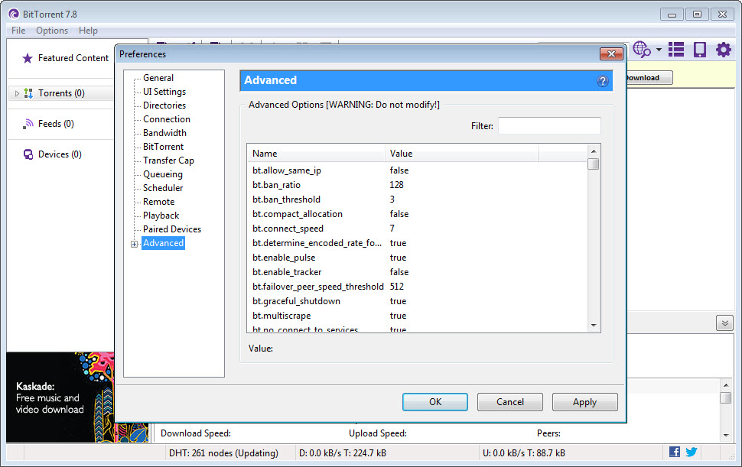Click main window bottom scrollbar down arrow
Viewport: 742px width, 467px height.
[x=725, y=436]
